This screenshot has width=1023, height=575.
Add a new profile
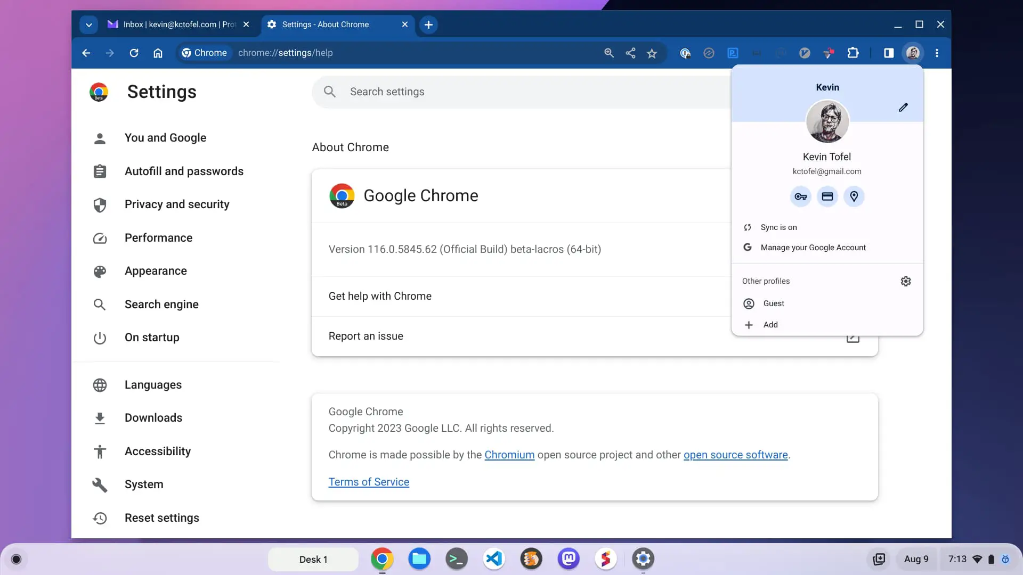[827, 325]
